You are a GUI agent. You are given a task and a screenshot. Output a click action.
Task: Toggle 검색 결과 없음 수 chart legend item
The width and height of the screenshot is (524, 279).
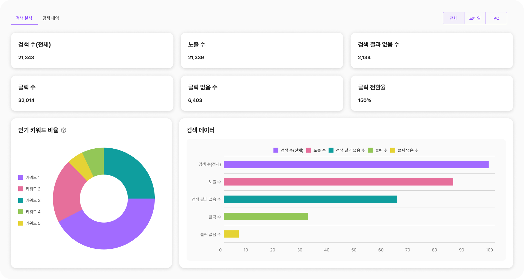point(347,150)
